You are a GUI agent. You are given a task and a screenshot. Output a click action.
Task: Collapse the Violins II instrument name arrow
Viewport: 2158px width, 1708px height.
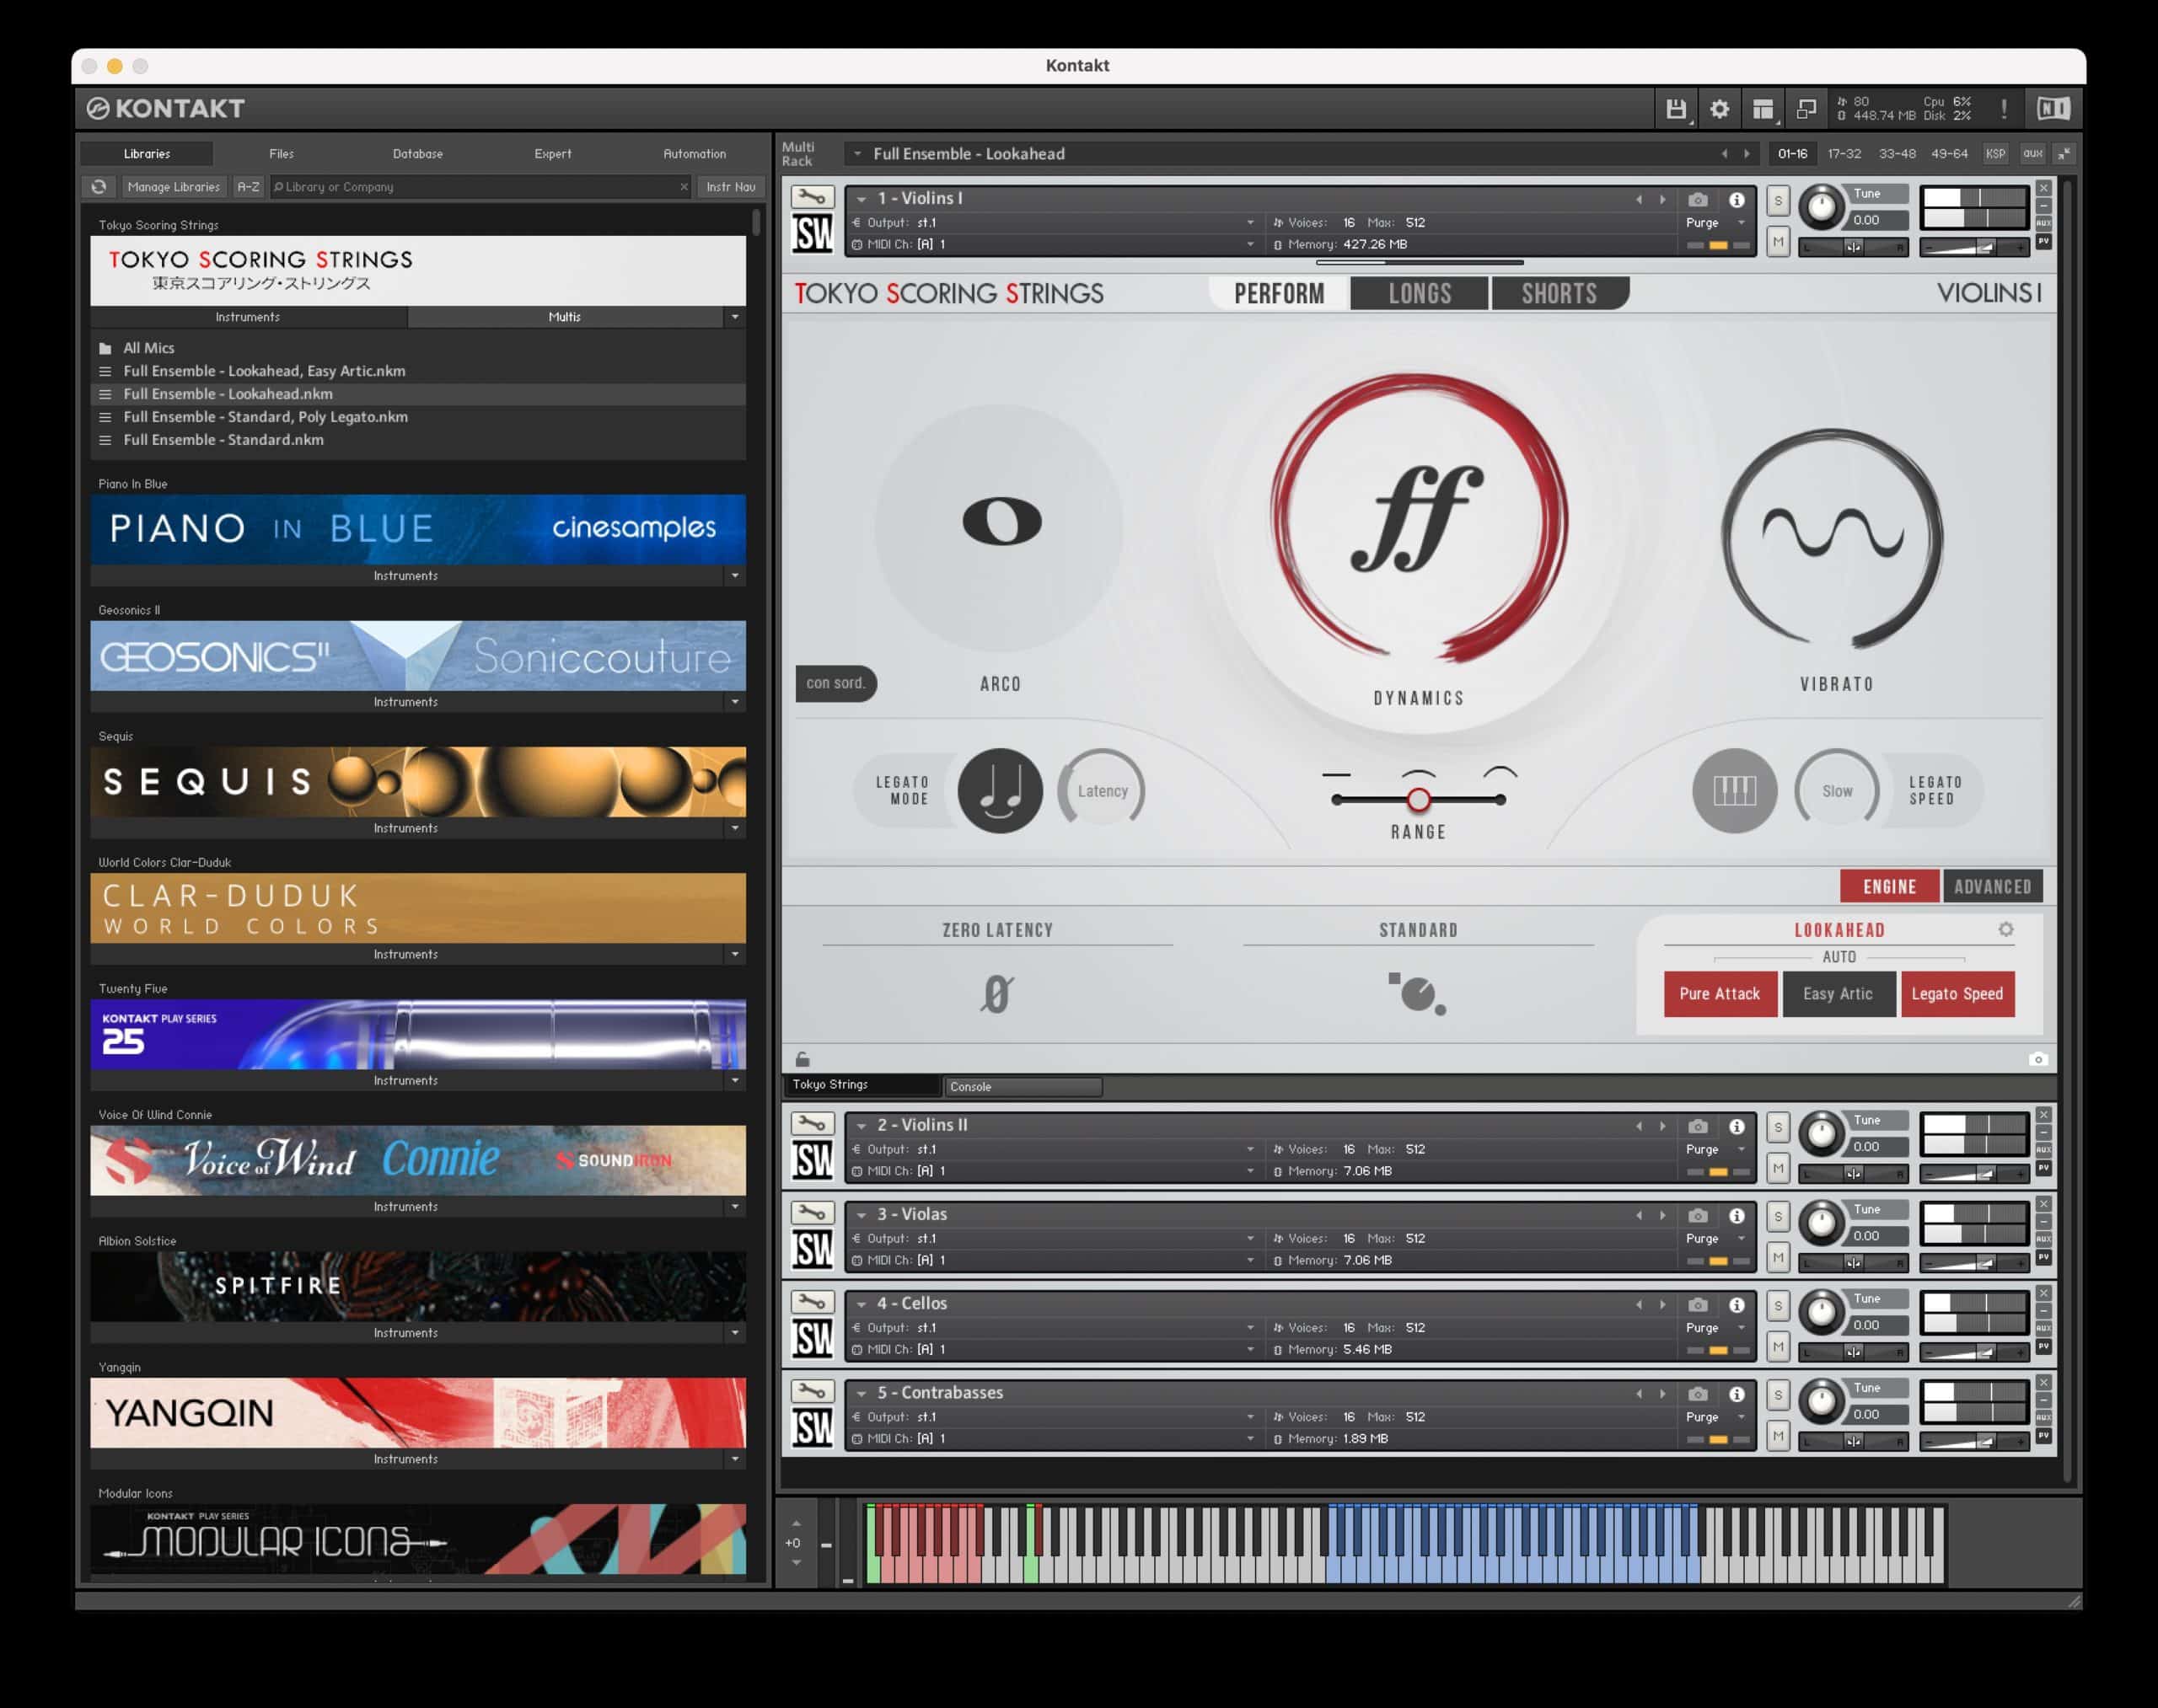click(861, 1126)
